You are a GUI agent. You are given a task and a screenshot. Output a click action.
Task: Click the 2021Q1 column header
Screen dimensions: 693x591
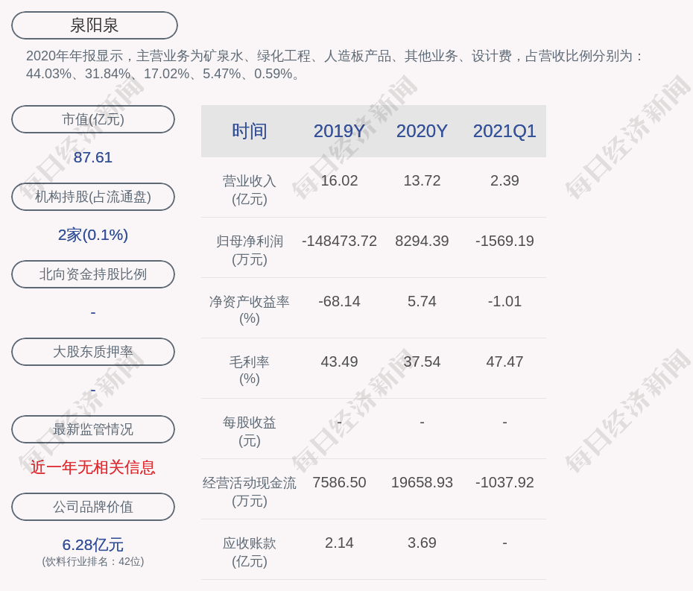[x=504, y=131]
